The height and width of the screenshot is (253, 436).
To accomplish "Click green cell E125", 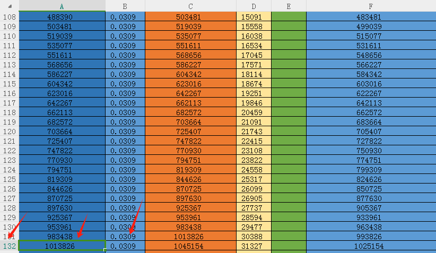I will coord(289,179).
